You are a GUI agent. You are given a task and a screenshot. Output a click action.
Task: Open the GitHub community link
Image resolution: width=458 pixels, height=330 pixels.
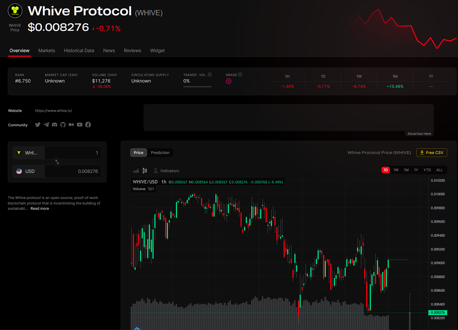coord(63,125)
